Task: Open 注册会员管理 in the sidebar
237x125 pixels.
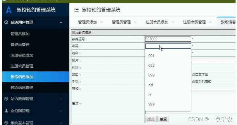Action: (x=22, y=66)
